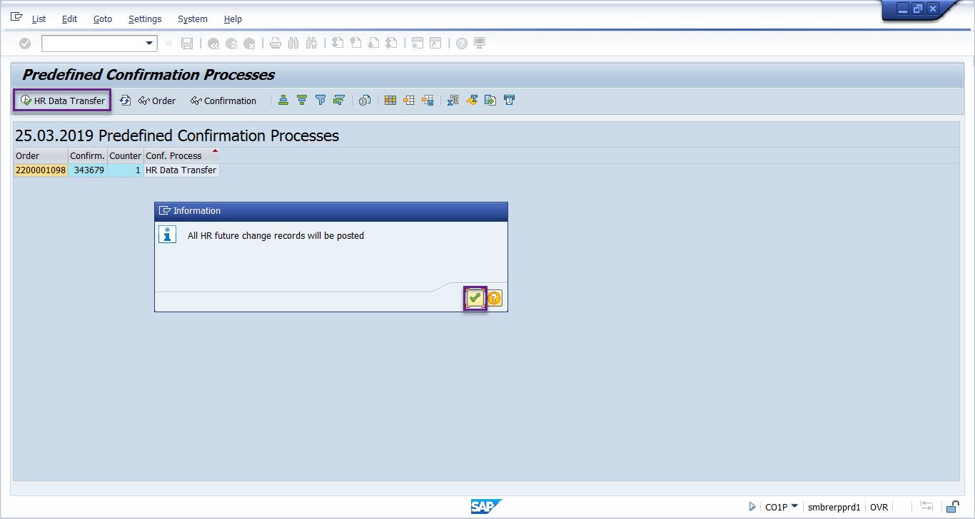Screen dimensions: 975x519
Task: Click the Refresh icon next to HR Data Transfer
Action: (125, 101)
